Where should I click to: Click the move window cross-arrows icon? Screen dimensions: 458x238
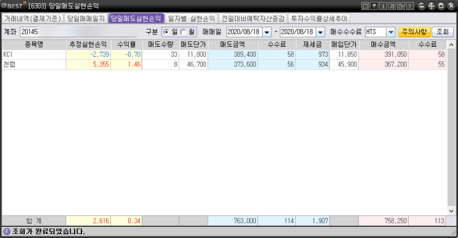pyautogui.click(x=431, y=6)
